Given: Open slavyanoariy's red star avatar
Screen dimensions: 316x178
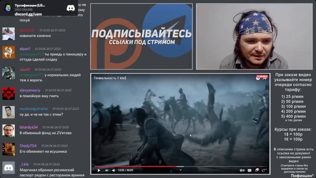Looking at the screenshot, I should (8, 93).
